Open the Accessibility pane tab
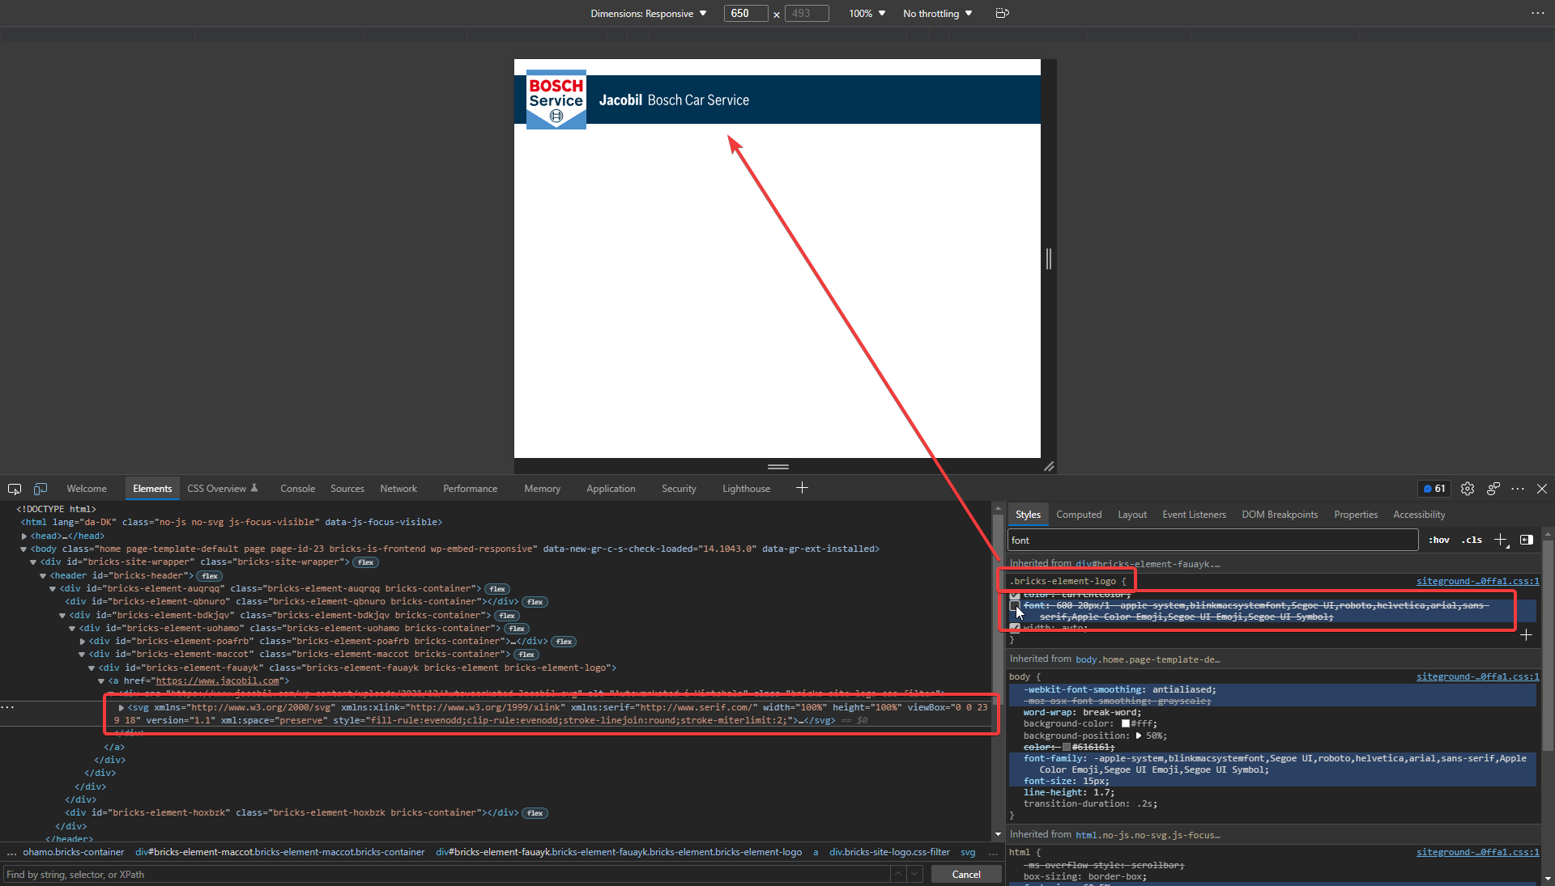 click(x=1419, y=515)
